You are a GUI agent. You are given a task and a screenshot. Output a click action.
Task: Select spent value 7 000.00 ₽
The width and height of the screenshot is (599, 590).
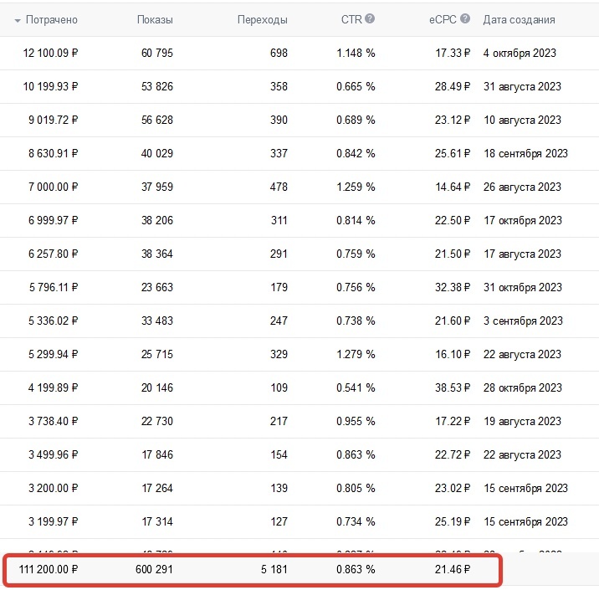coord(53,187)
